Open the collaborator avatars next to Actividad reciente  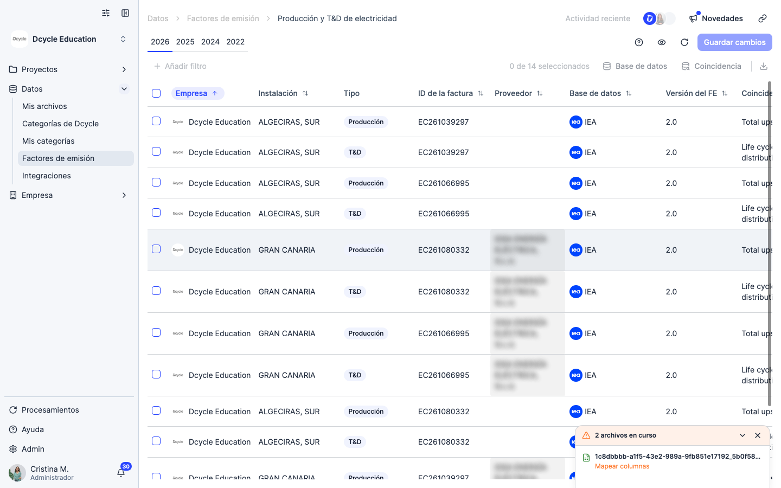click(x=659, y=18)
